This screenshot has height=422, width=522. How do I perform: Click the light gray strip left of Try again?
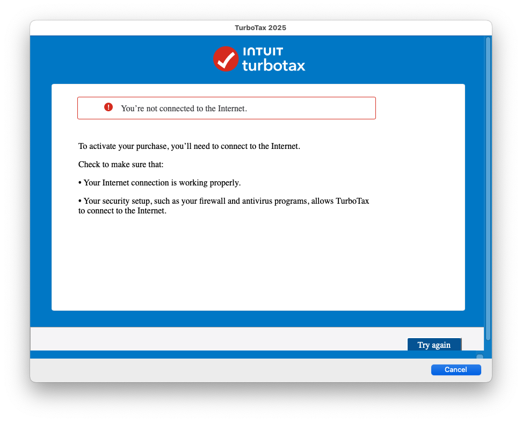coord(216,339)
